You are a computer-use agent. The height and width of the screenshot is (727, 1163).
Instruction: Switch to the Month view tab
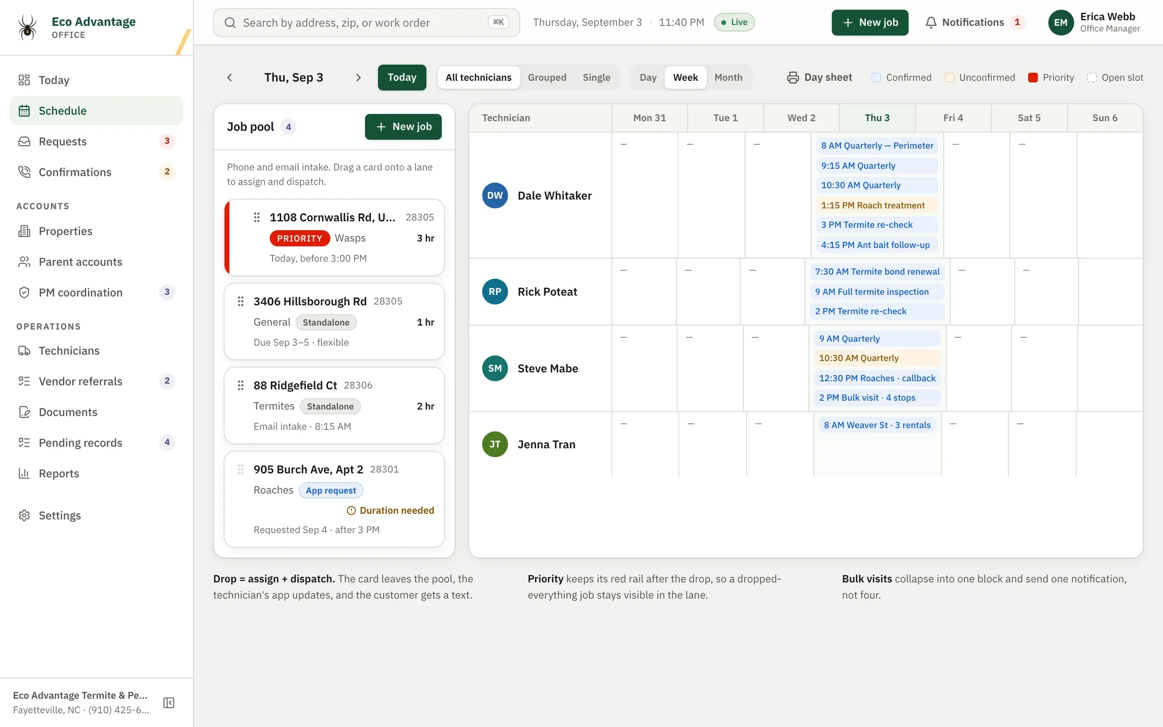click(728, 78)
